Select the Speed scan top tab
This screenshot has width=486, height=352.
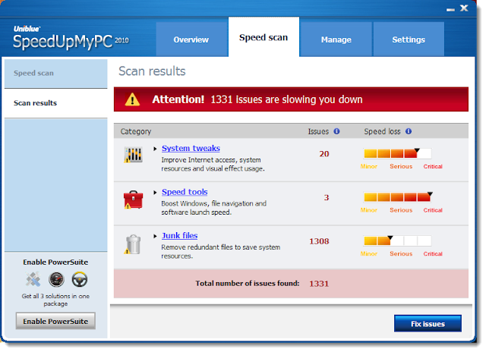click(x=264, y=37)
